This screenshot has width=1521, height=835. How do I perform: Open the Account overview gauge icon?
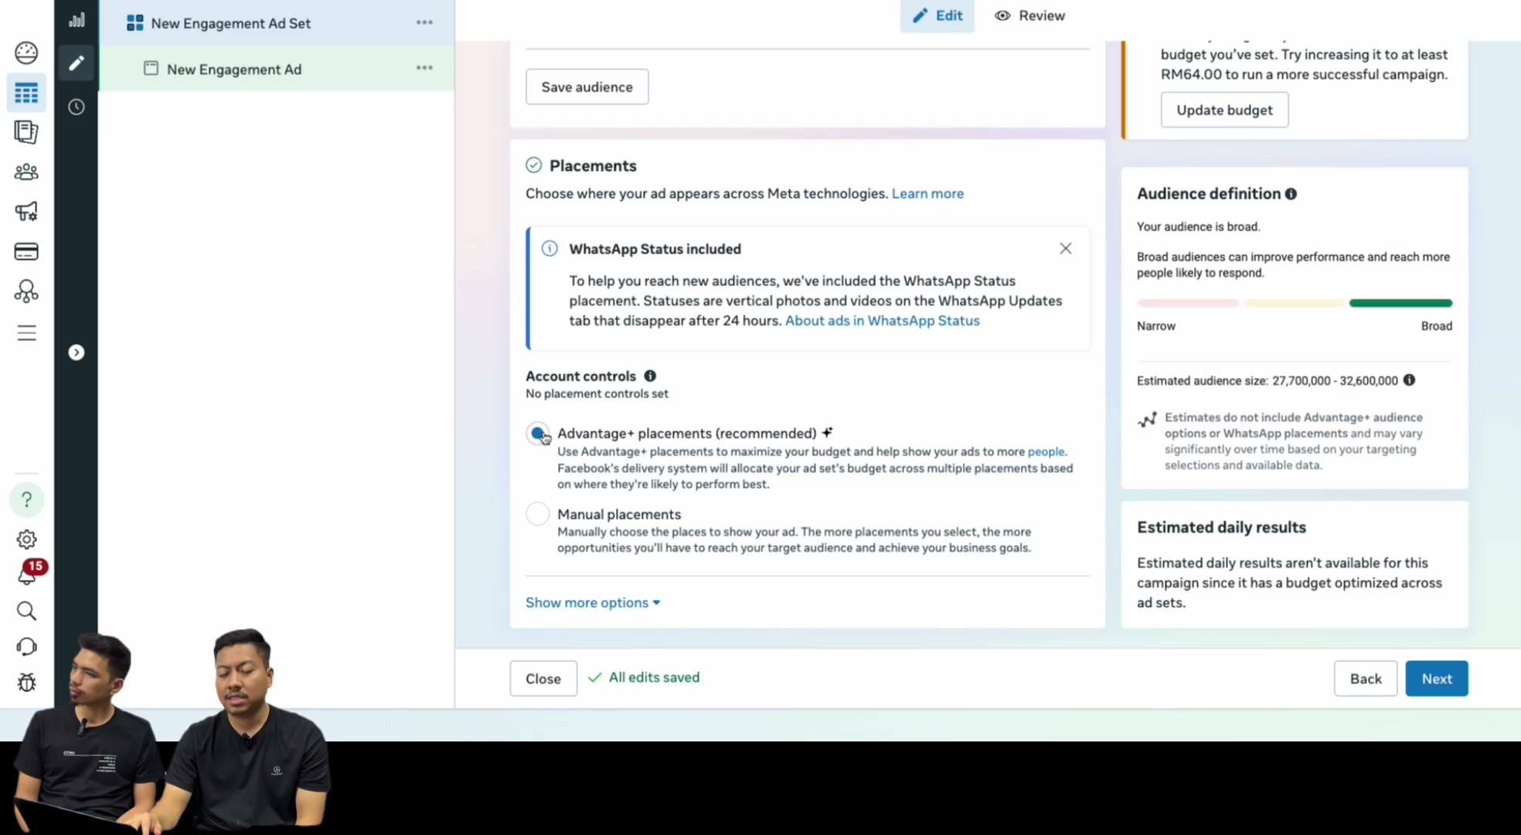(x=26, y=53)
